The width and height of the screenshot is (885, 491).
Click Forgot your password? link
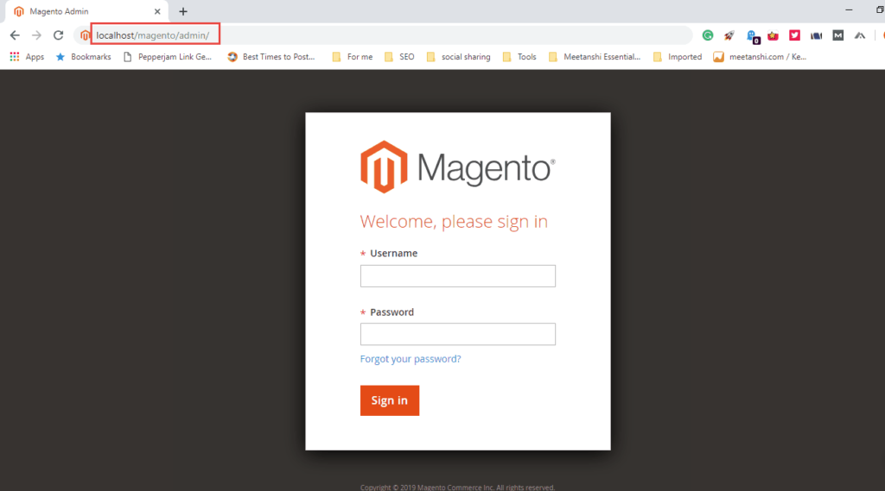411,359
